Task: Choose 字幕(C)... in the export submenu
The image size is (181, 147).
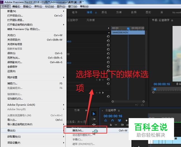Action: [x=77, y=139]
